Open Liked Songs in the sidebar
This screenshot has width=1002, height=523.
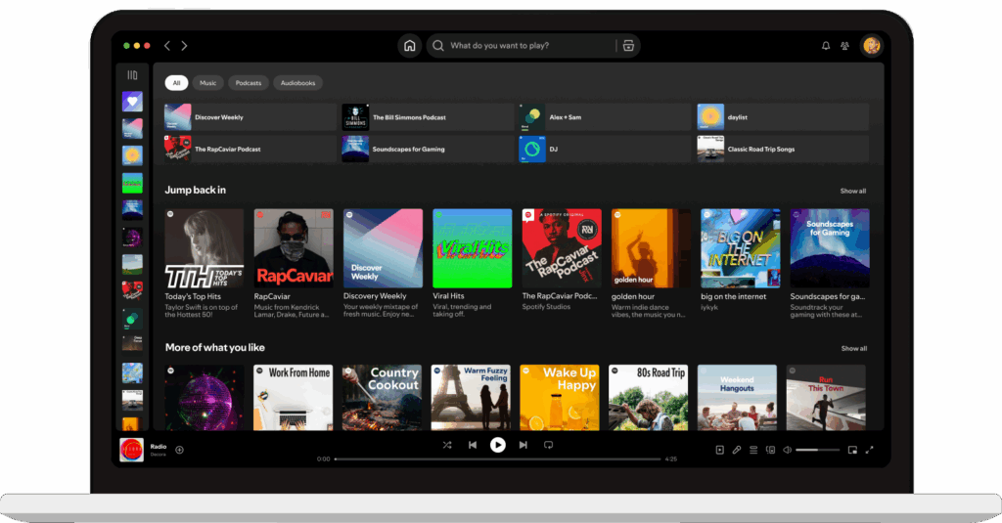coord(132,102)
